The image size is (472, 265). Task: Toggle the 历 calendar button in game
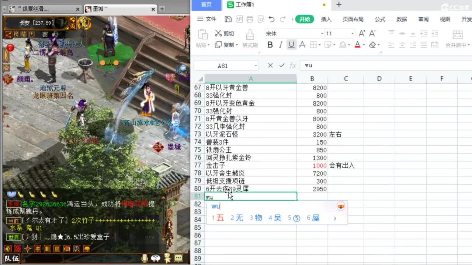[31, 35]
